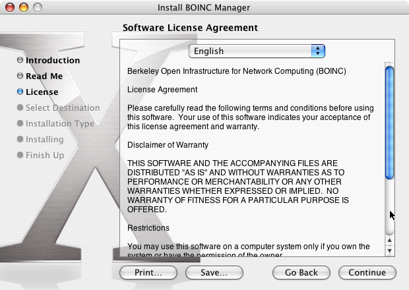Screen dimensions: 409x290
Task: Click the Software License Agreement heading
Action: point(190,28)
